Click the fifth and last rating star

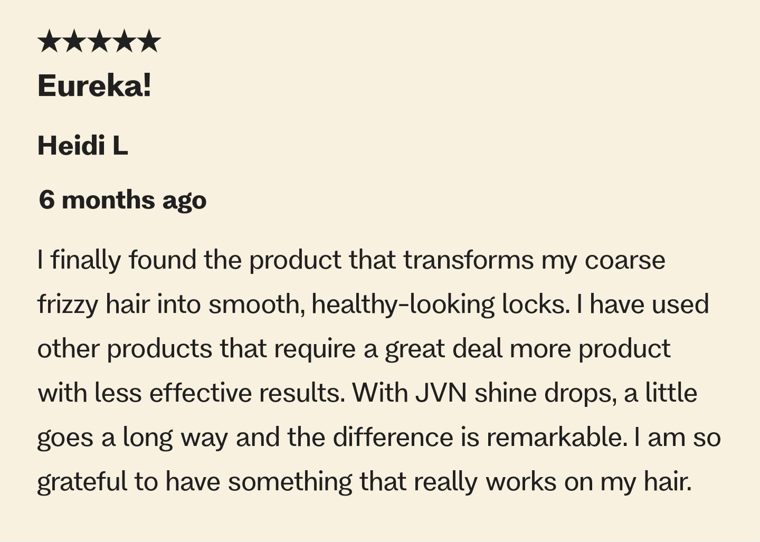click(x=149, y=41)
